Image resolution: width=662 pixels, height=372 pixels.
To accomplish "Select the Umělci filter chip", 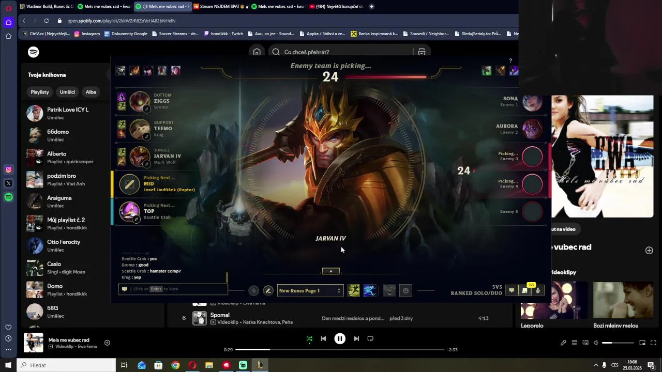I will (x=67, y=92).
